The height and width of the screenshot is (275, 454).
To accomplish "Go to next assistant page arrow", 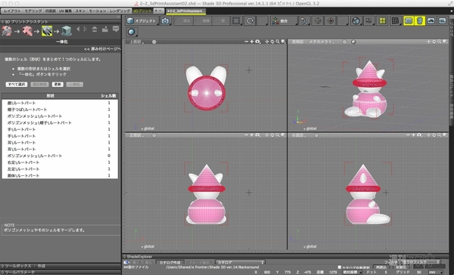I will click(x=85, y=29).
